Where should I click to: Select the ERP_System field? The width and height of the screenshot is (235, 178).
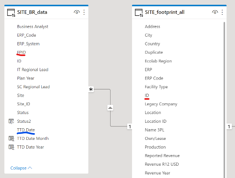pyautogui.click(x=28, y=44)
